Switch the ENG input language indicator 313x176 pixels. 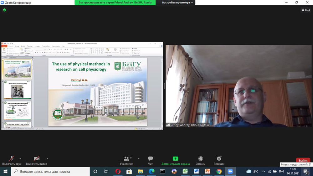point(281,171)
